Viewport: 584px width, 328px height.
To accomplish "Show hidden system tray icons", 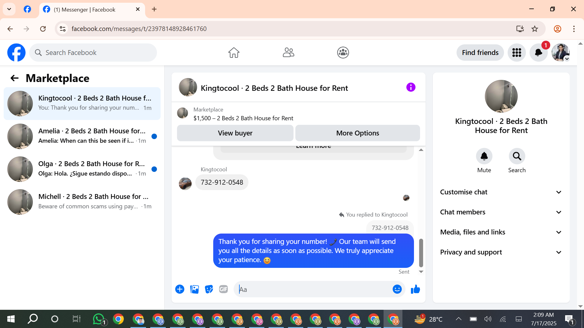I will pyautogui.click(x=458, y=319).
